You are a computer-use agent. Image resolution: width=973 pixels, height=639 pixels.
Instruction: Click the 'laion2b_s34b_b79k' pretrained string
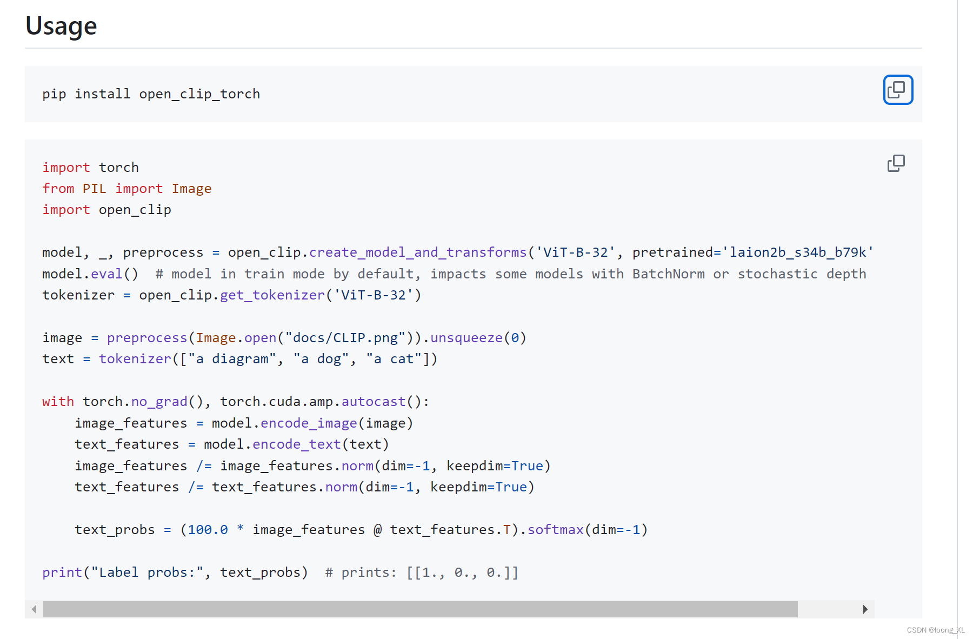[798, 252]
